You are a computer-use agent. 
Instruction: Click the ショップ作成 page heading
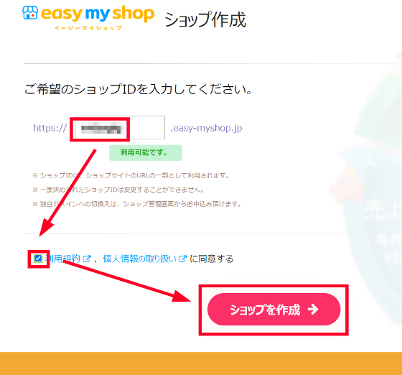pos(205,19)
